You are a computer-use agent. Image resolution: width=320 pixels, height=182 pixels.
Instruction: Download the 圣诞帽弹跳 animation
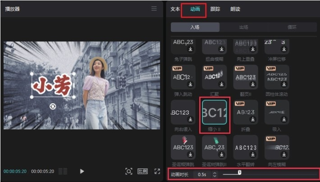pyautogui.click(x=190, y=155)
